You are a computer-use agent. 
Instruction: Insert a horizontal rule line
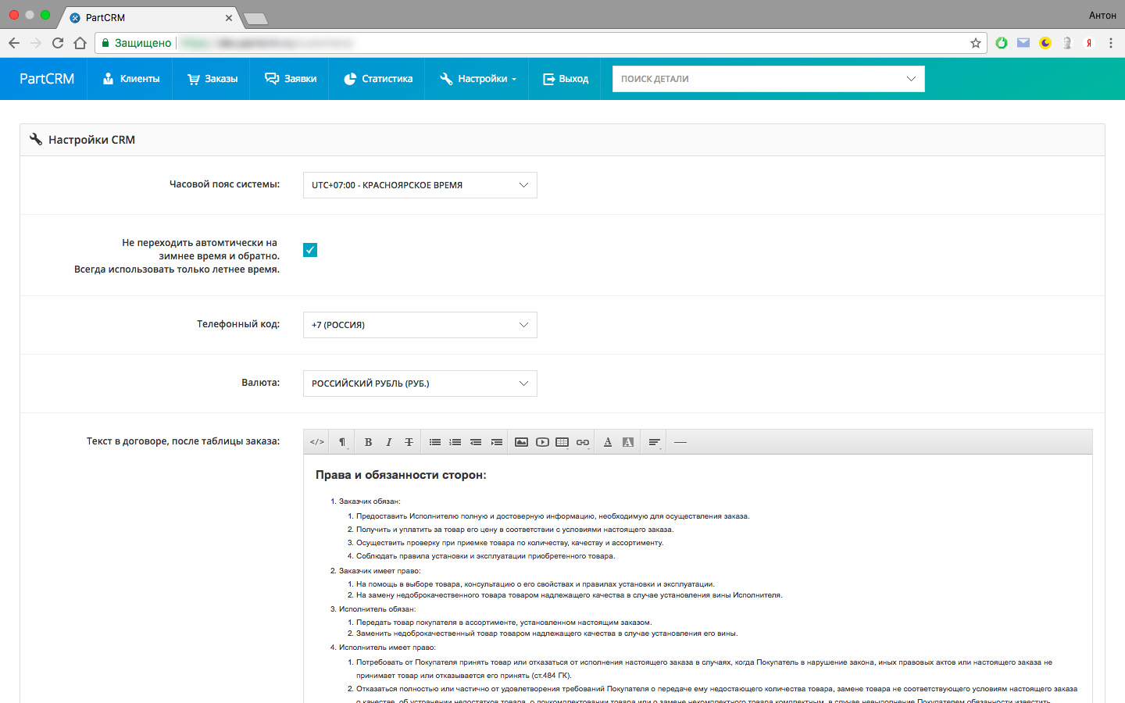pos(680,442)
